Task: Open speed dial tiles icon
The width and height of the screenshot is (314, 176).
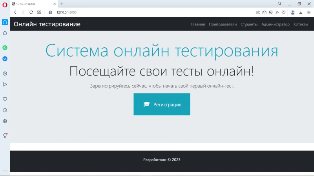Action: point(39,13)
